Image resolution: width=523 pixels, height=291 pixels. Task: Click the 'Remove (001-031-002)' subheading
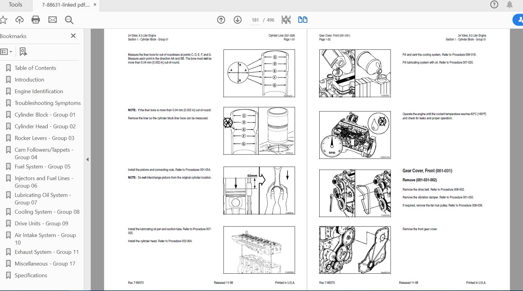420,180
